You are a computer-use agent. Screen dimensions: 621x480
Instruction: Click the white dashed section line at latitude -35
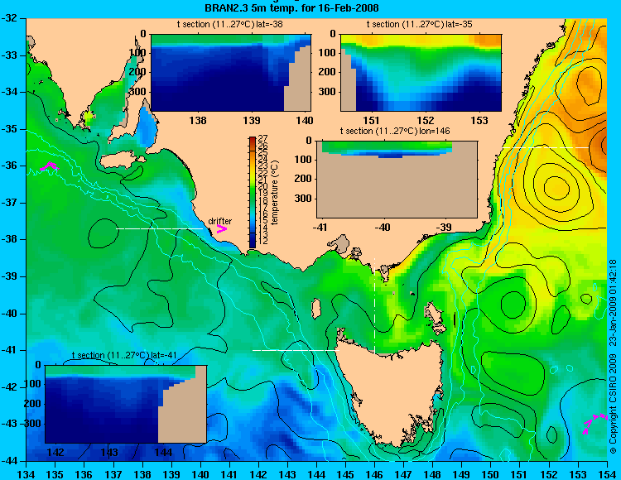point(546,147)
